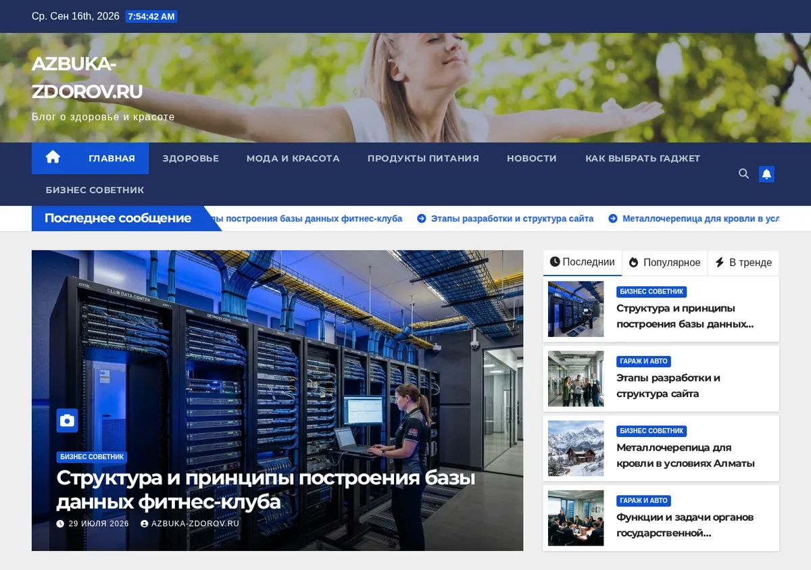The image size is (811, 570).
Task: Go to Продукты питания section
Action: (423, 158)
